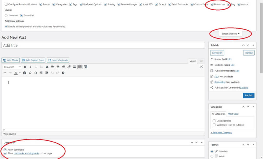Undo the last editor action
Viewport: 263px width, 159px height.
tap(52, 73)
